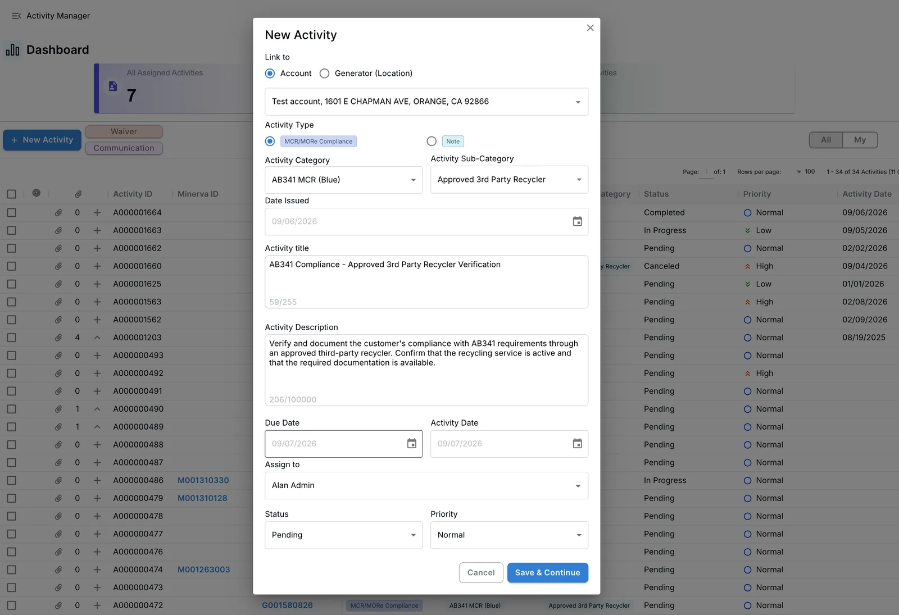
Task: Open calendar picker for Due Date
Action: pyautogui.click(x=412, y=444)
